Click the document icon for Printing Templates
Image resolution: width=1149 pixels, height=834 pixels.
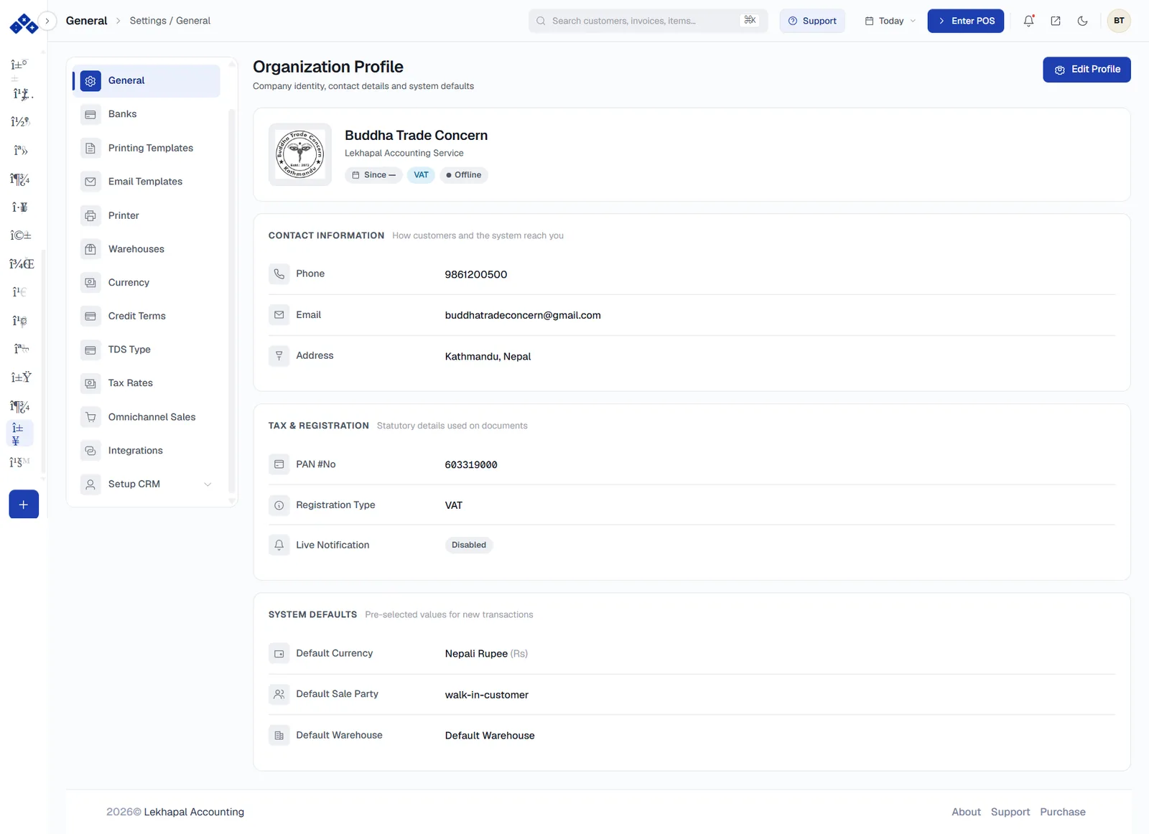point(90,149)
